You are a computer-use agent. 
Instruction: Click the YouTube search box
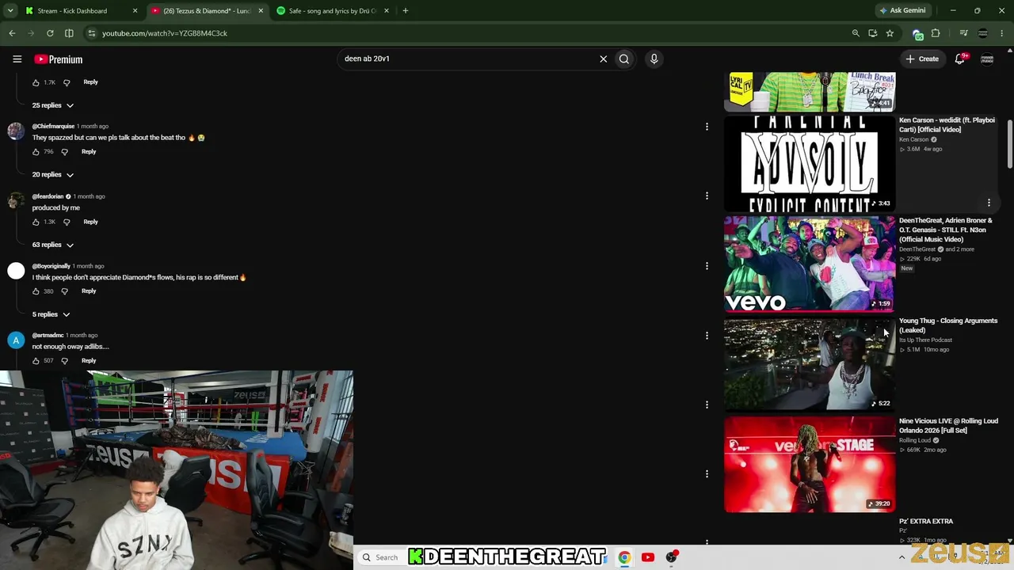tap(471, 59)
